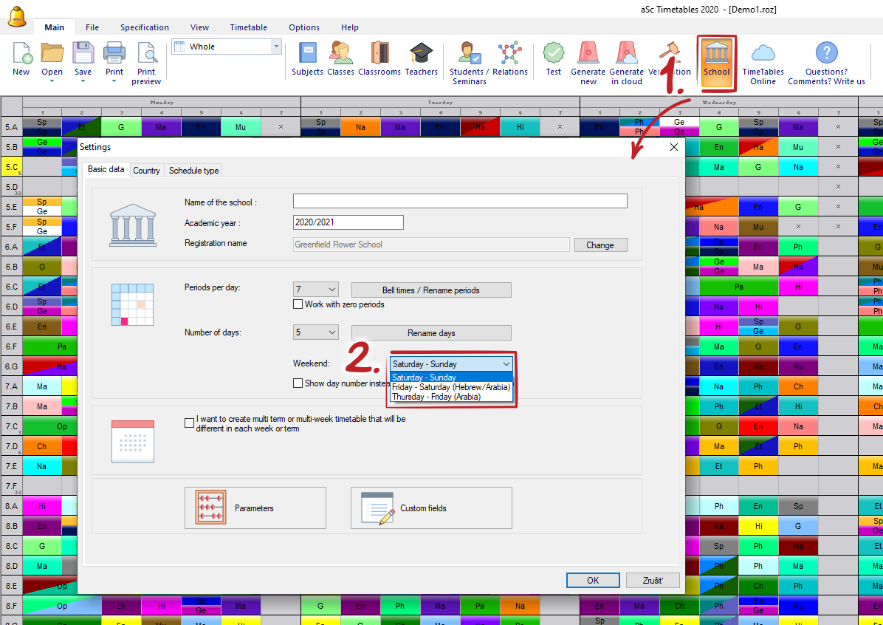The height and width of the screenshot is (625, 883).
Task: Open the Specification menu
Action: point(144,27)
